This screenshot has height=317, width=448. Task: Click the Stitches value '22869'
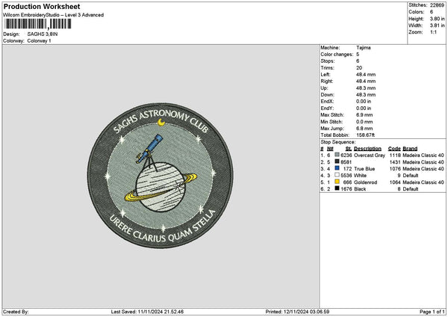437,5
